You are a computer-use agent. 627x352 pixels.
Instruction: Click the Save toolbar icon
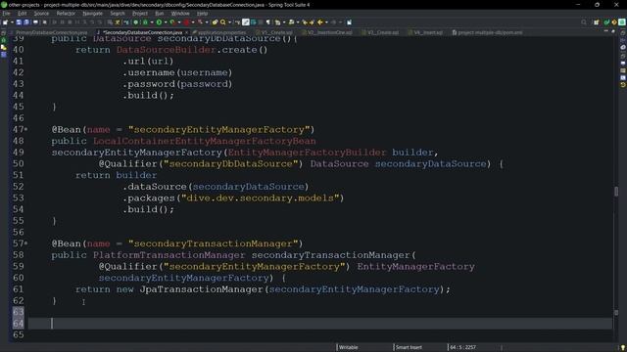click(19, 22)
